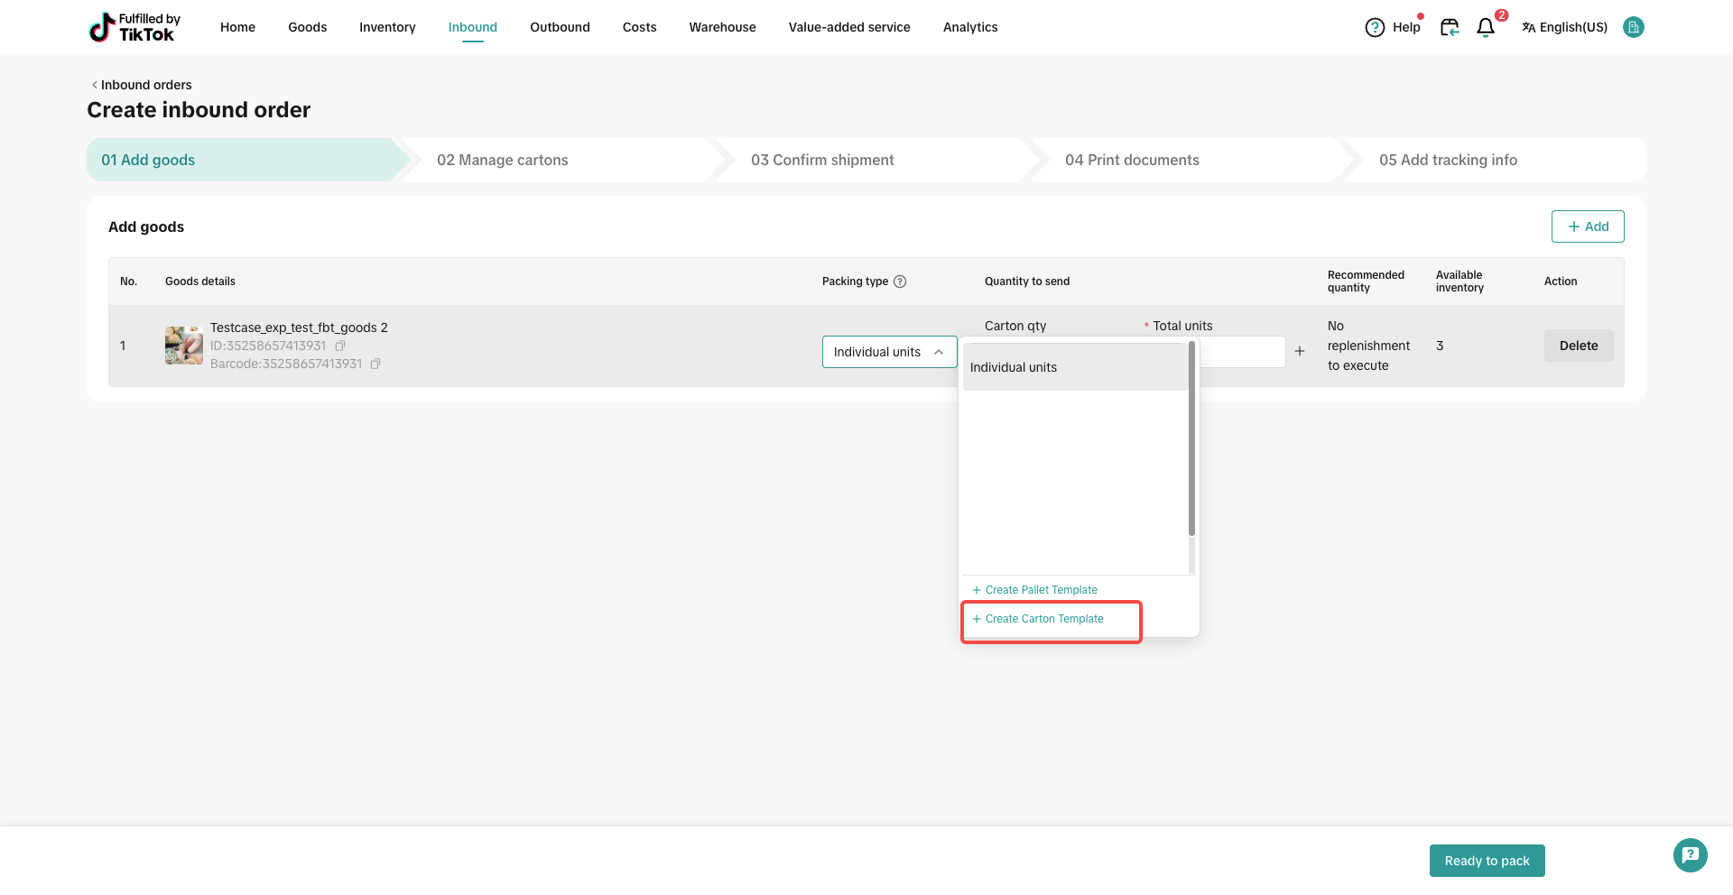Click the plus icon next to Total units
The width and height of the screenshot is (1733, 895).
1300,351
